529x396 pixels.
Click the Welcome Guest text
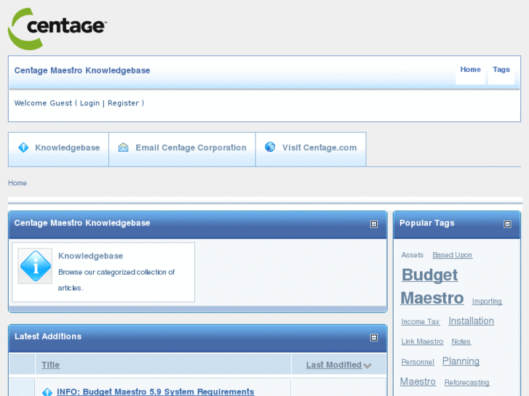tap(43, 103)
